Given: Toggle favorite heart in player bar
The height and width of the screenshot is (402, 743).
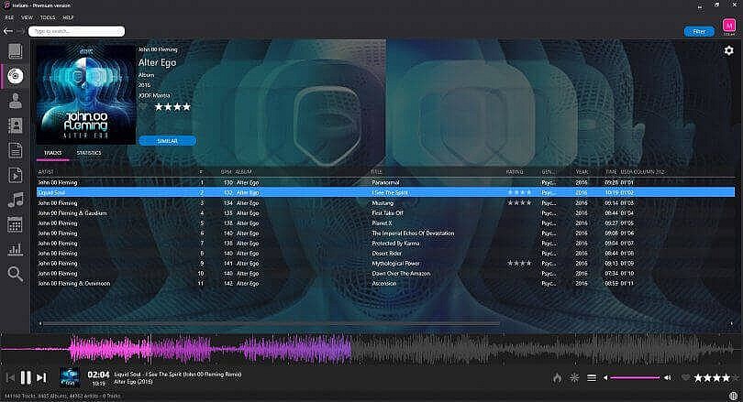Looking at the screenshot, I should (685, 378).
